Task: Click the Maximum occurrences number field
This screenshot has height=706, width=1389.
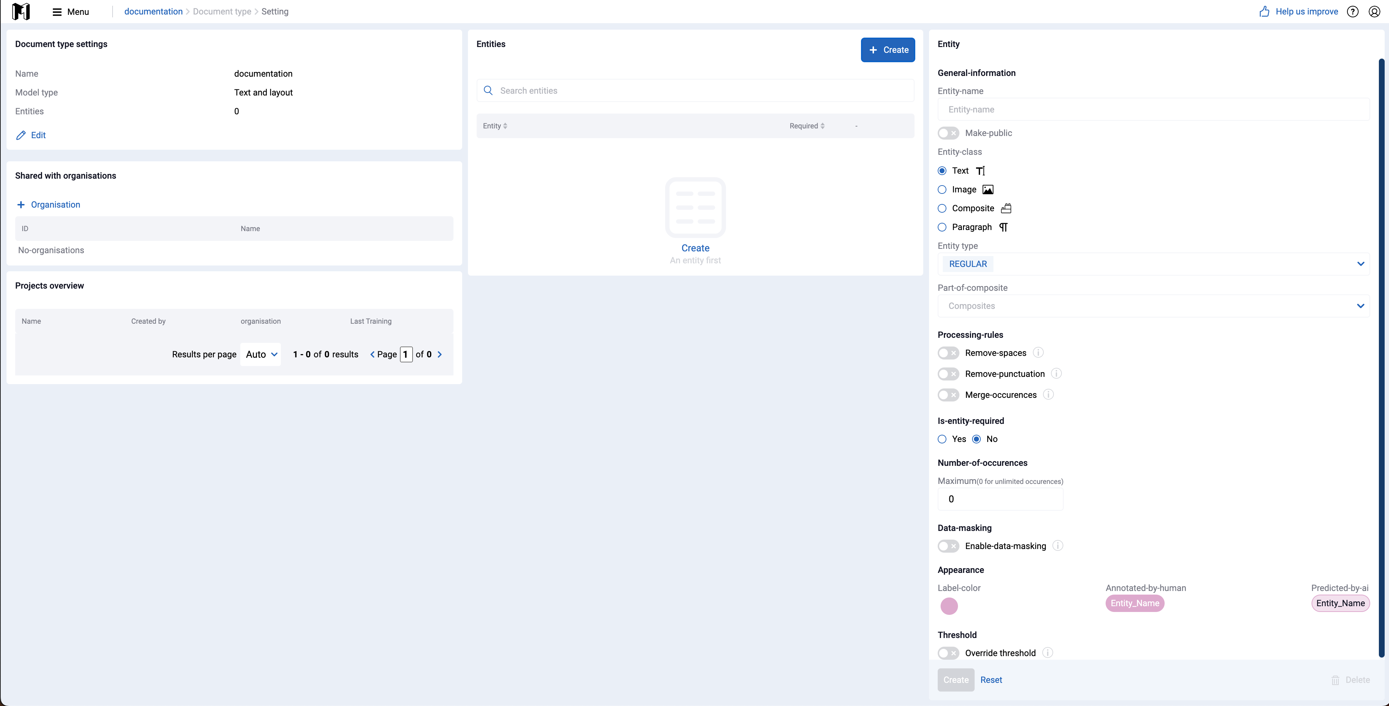Action: pos(1000,499)
